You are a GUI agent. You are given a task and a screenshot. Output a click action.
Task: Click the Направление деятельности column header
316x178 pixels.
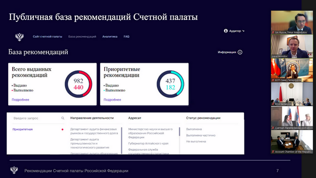[x=92, y=118]
